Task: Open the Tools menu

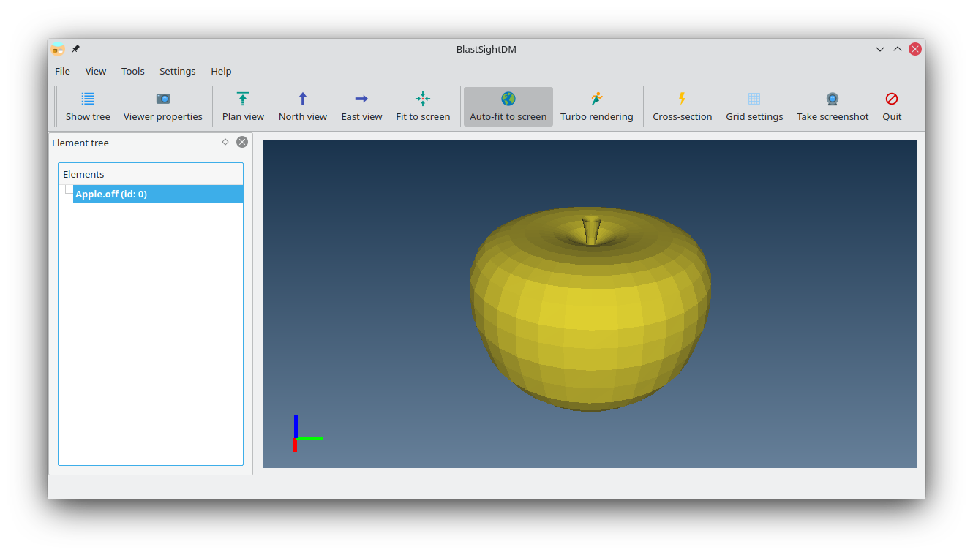Action: 133,71
